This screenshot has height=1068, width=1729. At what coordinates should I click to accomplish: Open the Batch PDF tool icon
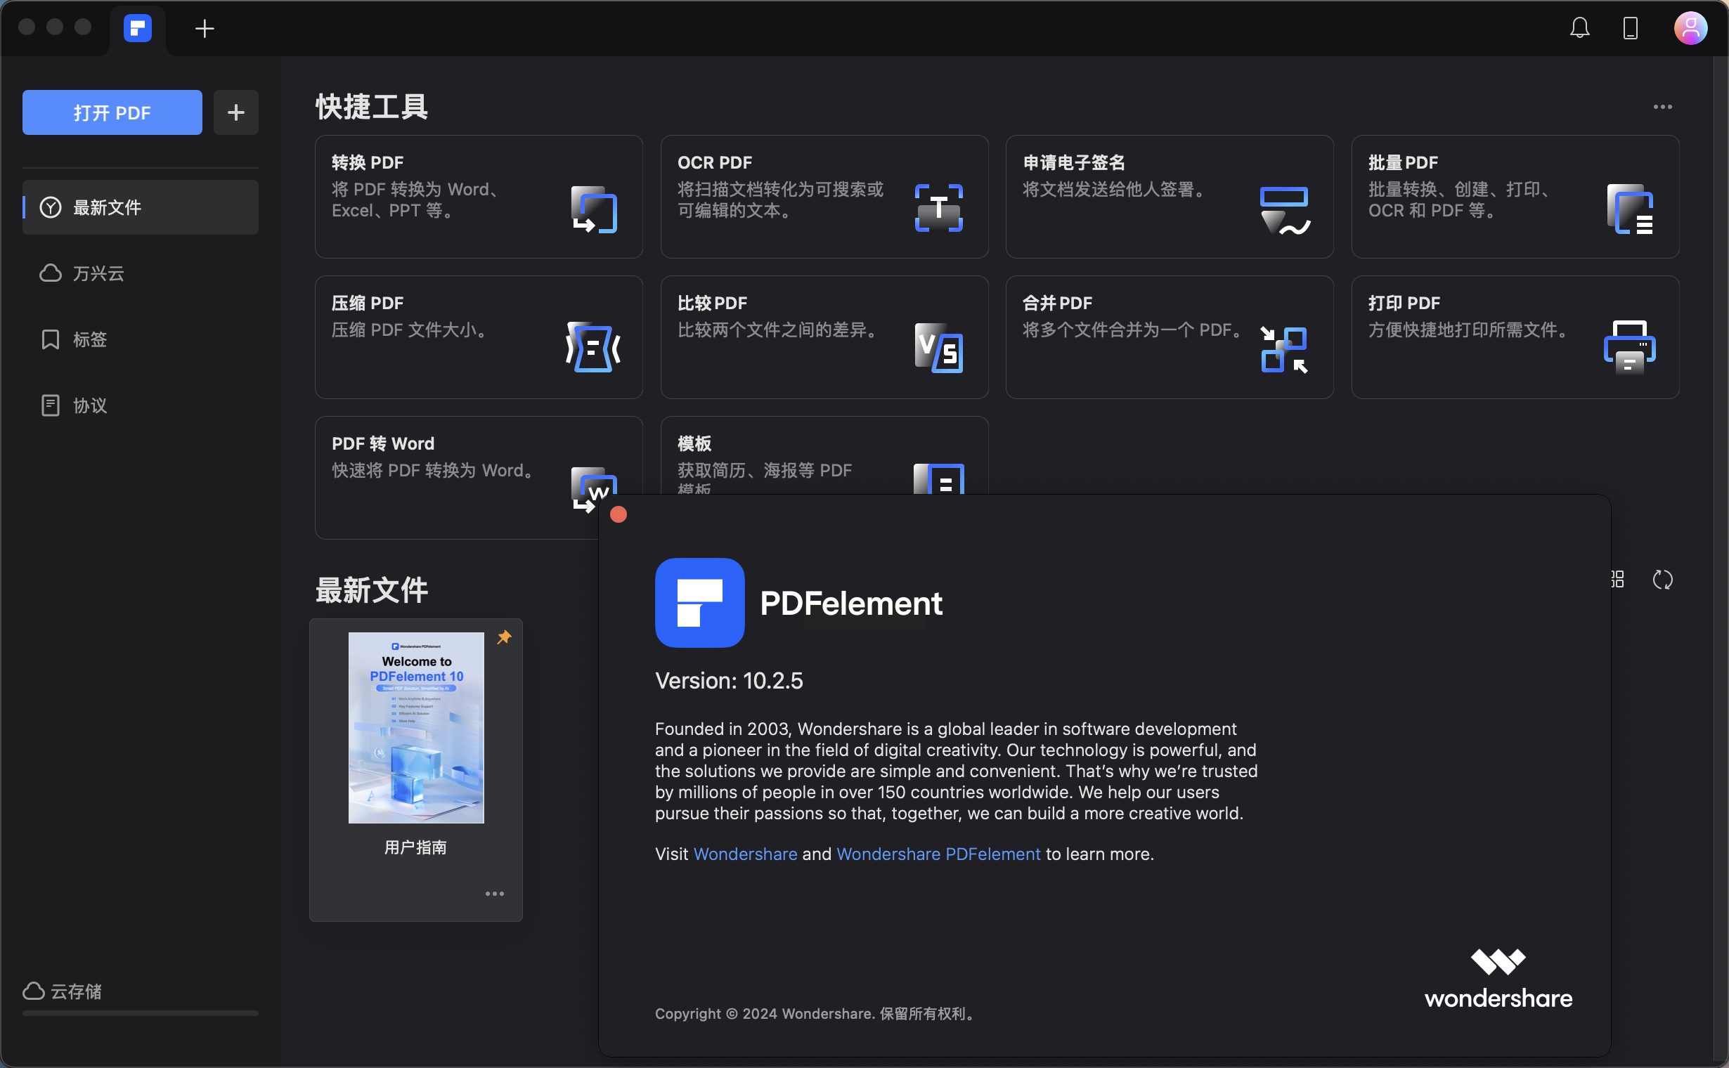click(1629, 209)
